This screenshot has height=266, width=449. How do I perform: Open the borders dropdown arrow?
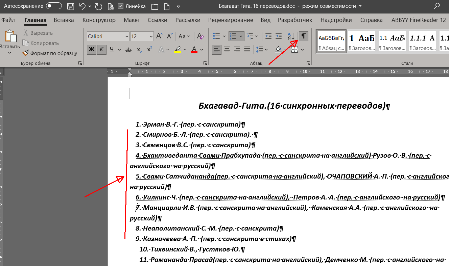303,50
